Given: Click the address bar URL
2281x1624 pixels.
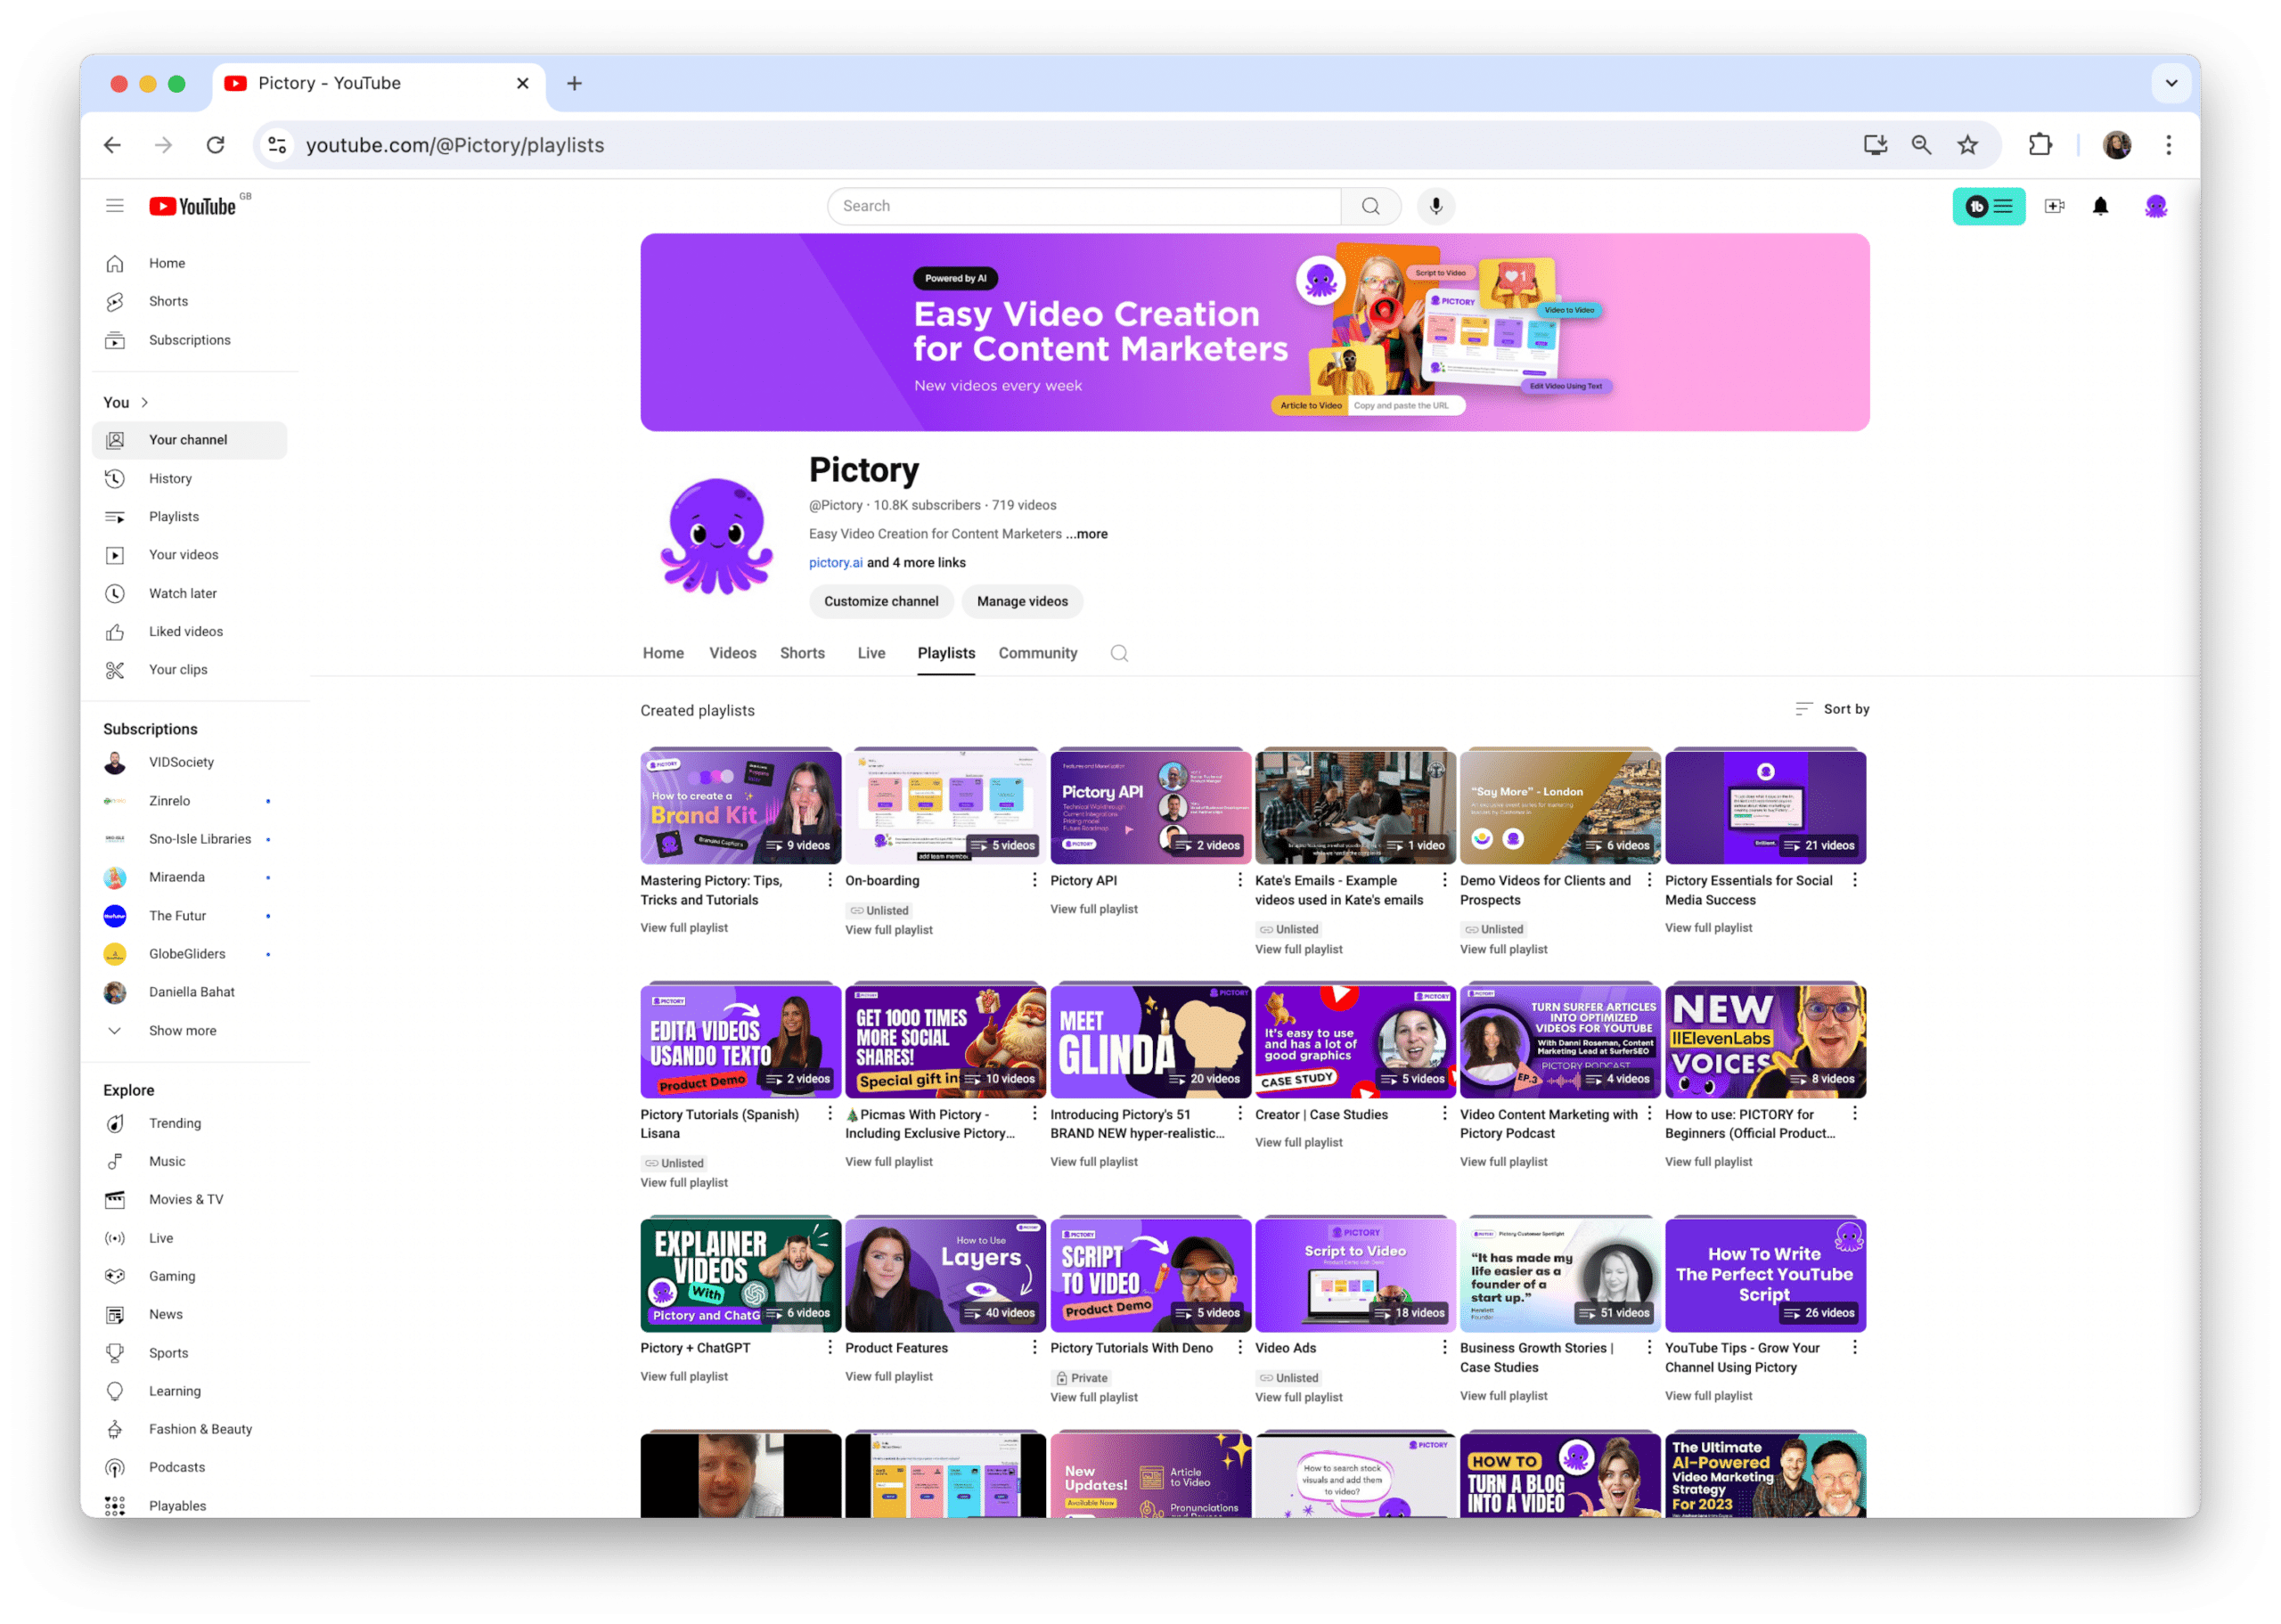Looking at the screenshot, I should coord(455,145).
